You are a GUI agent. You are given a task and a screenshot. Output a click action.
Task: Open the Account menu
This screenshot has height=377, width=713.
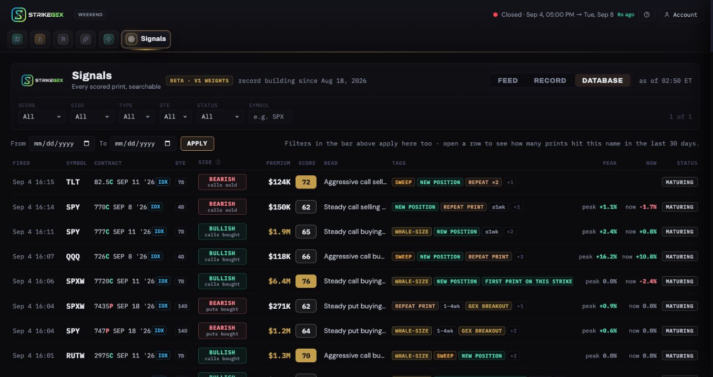[681, 15]
